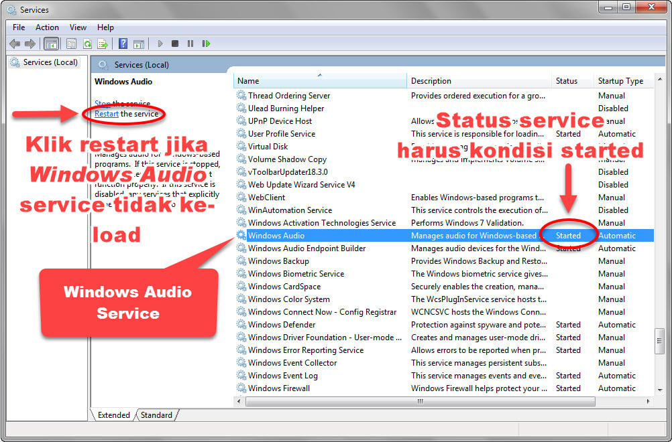672x442 pixels.
Task: Click the gear icon beside UPnP Device Host
Action: [241, 121]
